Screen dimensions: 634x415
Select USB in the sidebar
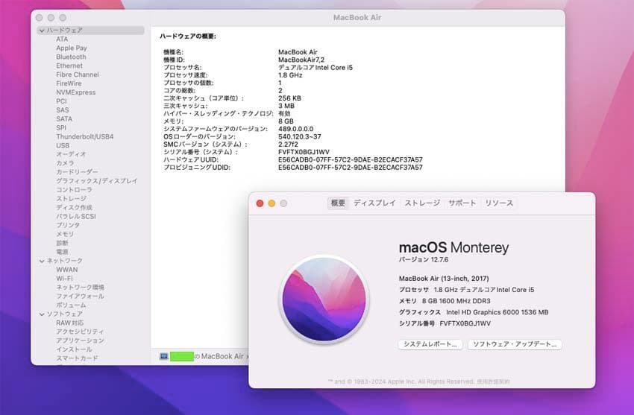(x=63, y=146)
